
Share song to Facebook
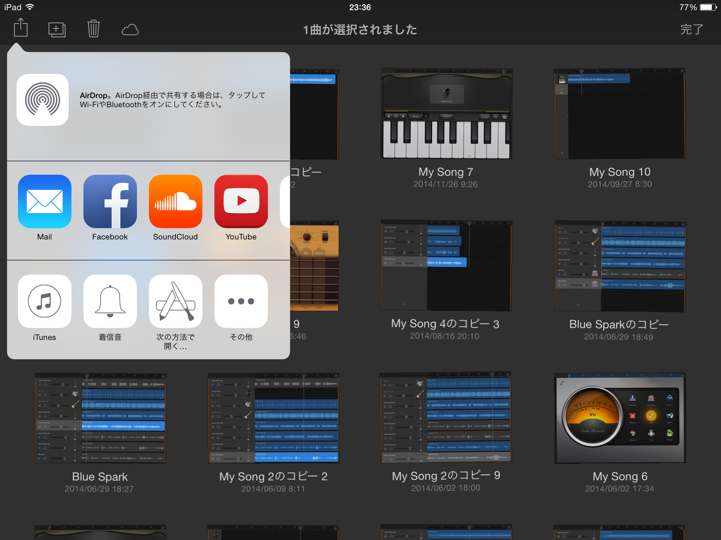[x=110, y=201]
